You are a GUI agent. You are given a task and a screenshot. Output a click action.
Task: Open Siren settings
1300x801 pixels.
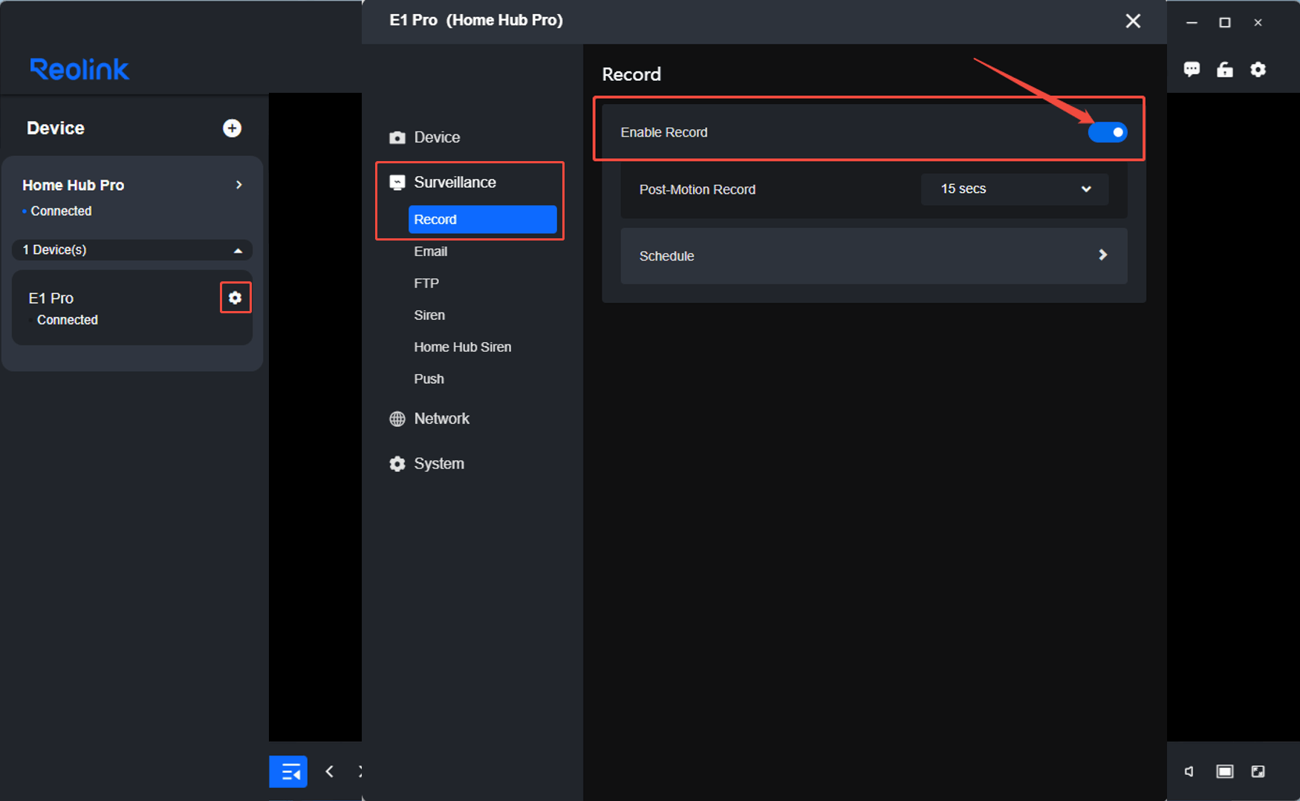pyautogui.click(x=429, y=316)
